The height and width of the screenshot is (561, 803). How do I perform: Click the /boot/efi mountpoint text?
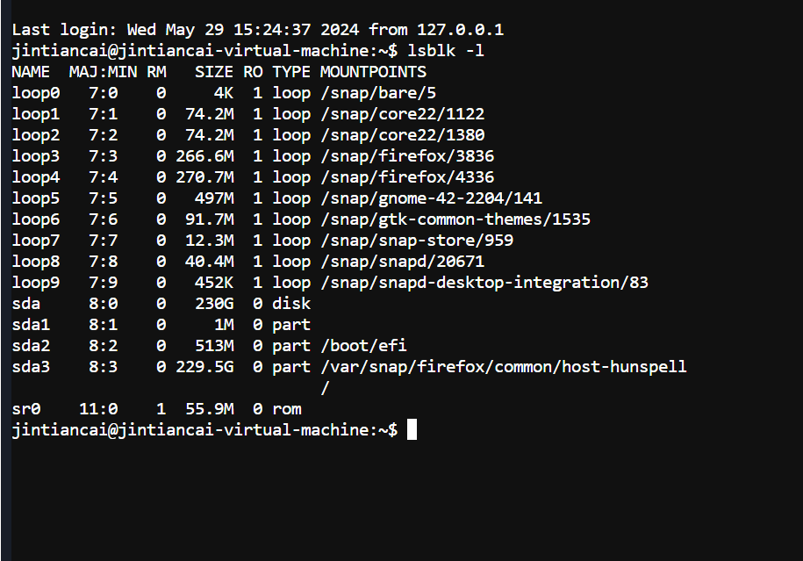tap(363, 345)
